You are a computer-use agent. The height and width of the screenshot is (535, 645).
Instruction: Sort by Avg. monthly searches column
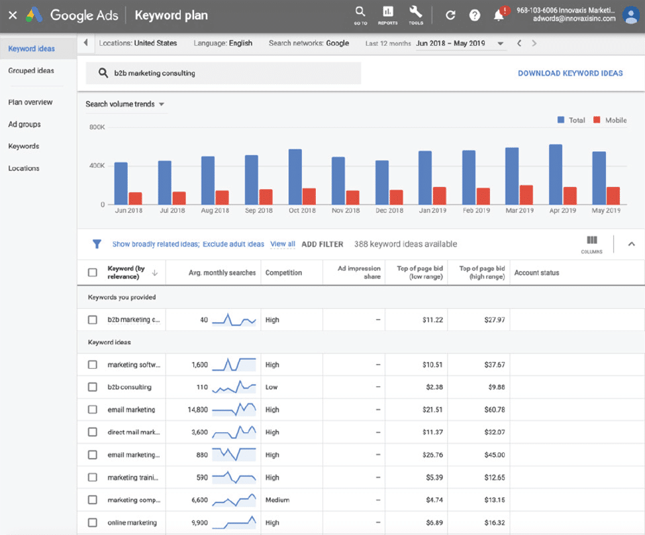coord(222,272)
